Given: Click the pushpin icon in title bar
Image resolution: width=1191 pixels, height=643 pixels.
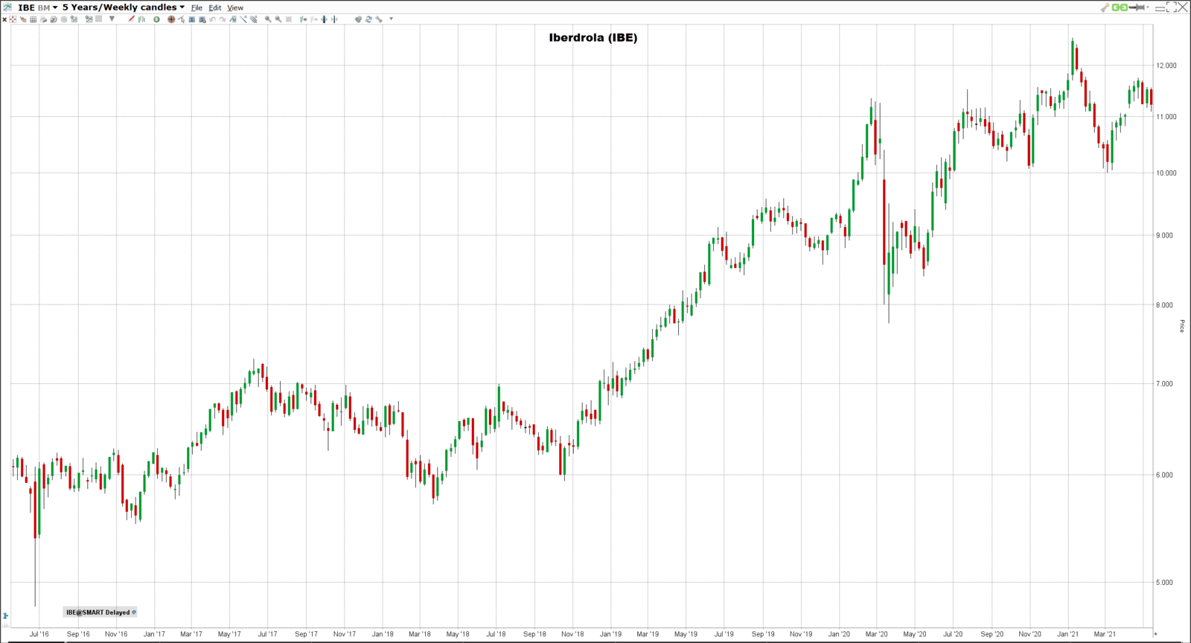Looking at the screenshot, I should [1137, 7].
